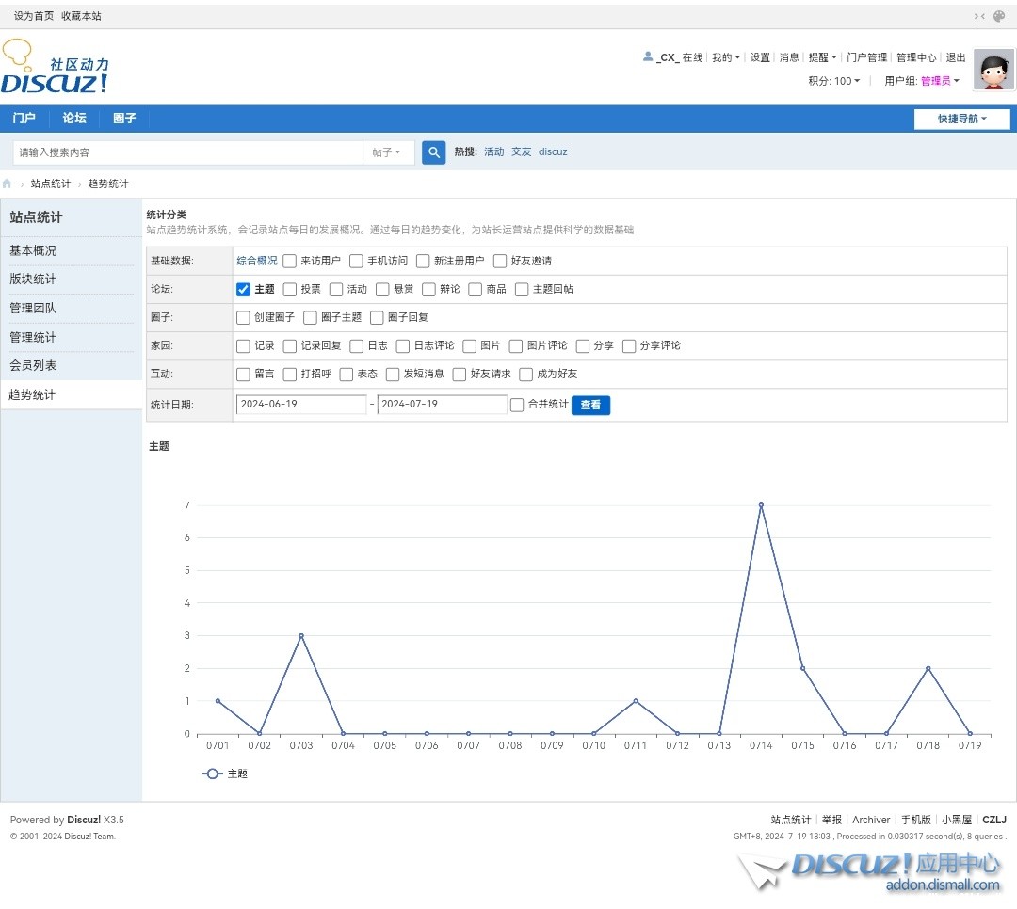Image resolution: width=1017 pixels, height=909 pixels.
Task: Uncheck the 主题 checkbox
Action: coord(243,290)
